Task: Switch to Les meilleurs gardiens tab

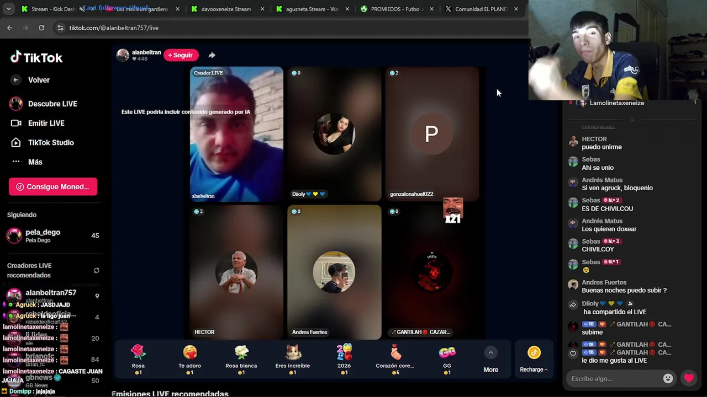Action: [x=142, y=9]
